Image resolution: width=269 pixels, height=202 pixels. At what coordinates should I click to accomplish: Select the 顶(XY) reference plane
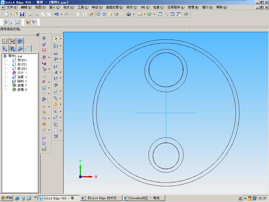[22, 60]
